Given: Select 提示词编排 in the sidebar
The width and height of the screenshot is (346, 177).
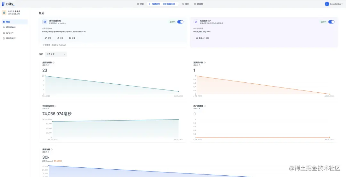Looking at the screenshot, I should [x=14, y=27].
